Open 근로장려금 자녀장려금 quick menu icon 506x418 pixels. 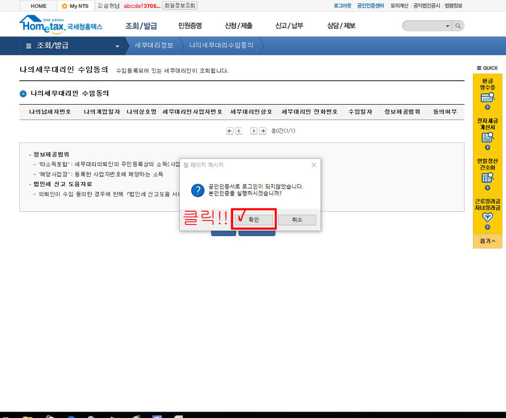488,217
